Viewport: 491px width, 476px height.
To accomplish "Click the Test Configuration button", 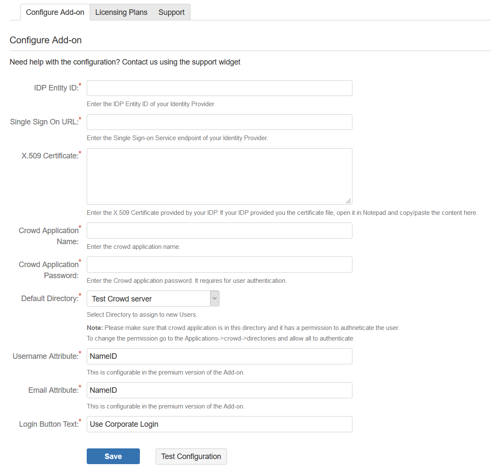I will [191, 456].
